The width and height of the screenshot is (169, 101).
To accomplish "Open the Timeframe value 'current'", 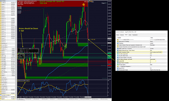I will 158,43.
